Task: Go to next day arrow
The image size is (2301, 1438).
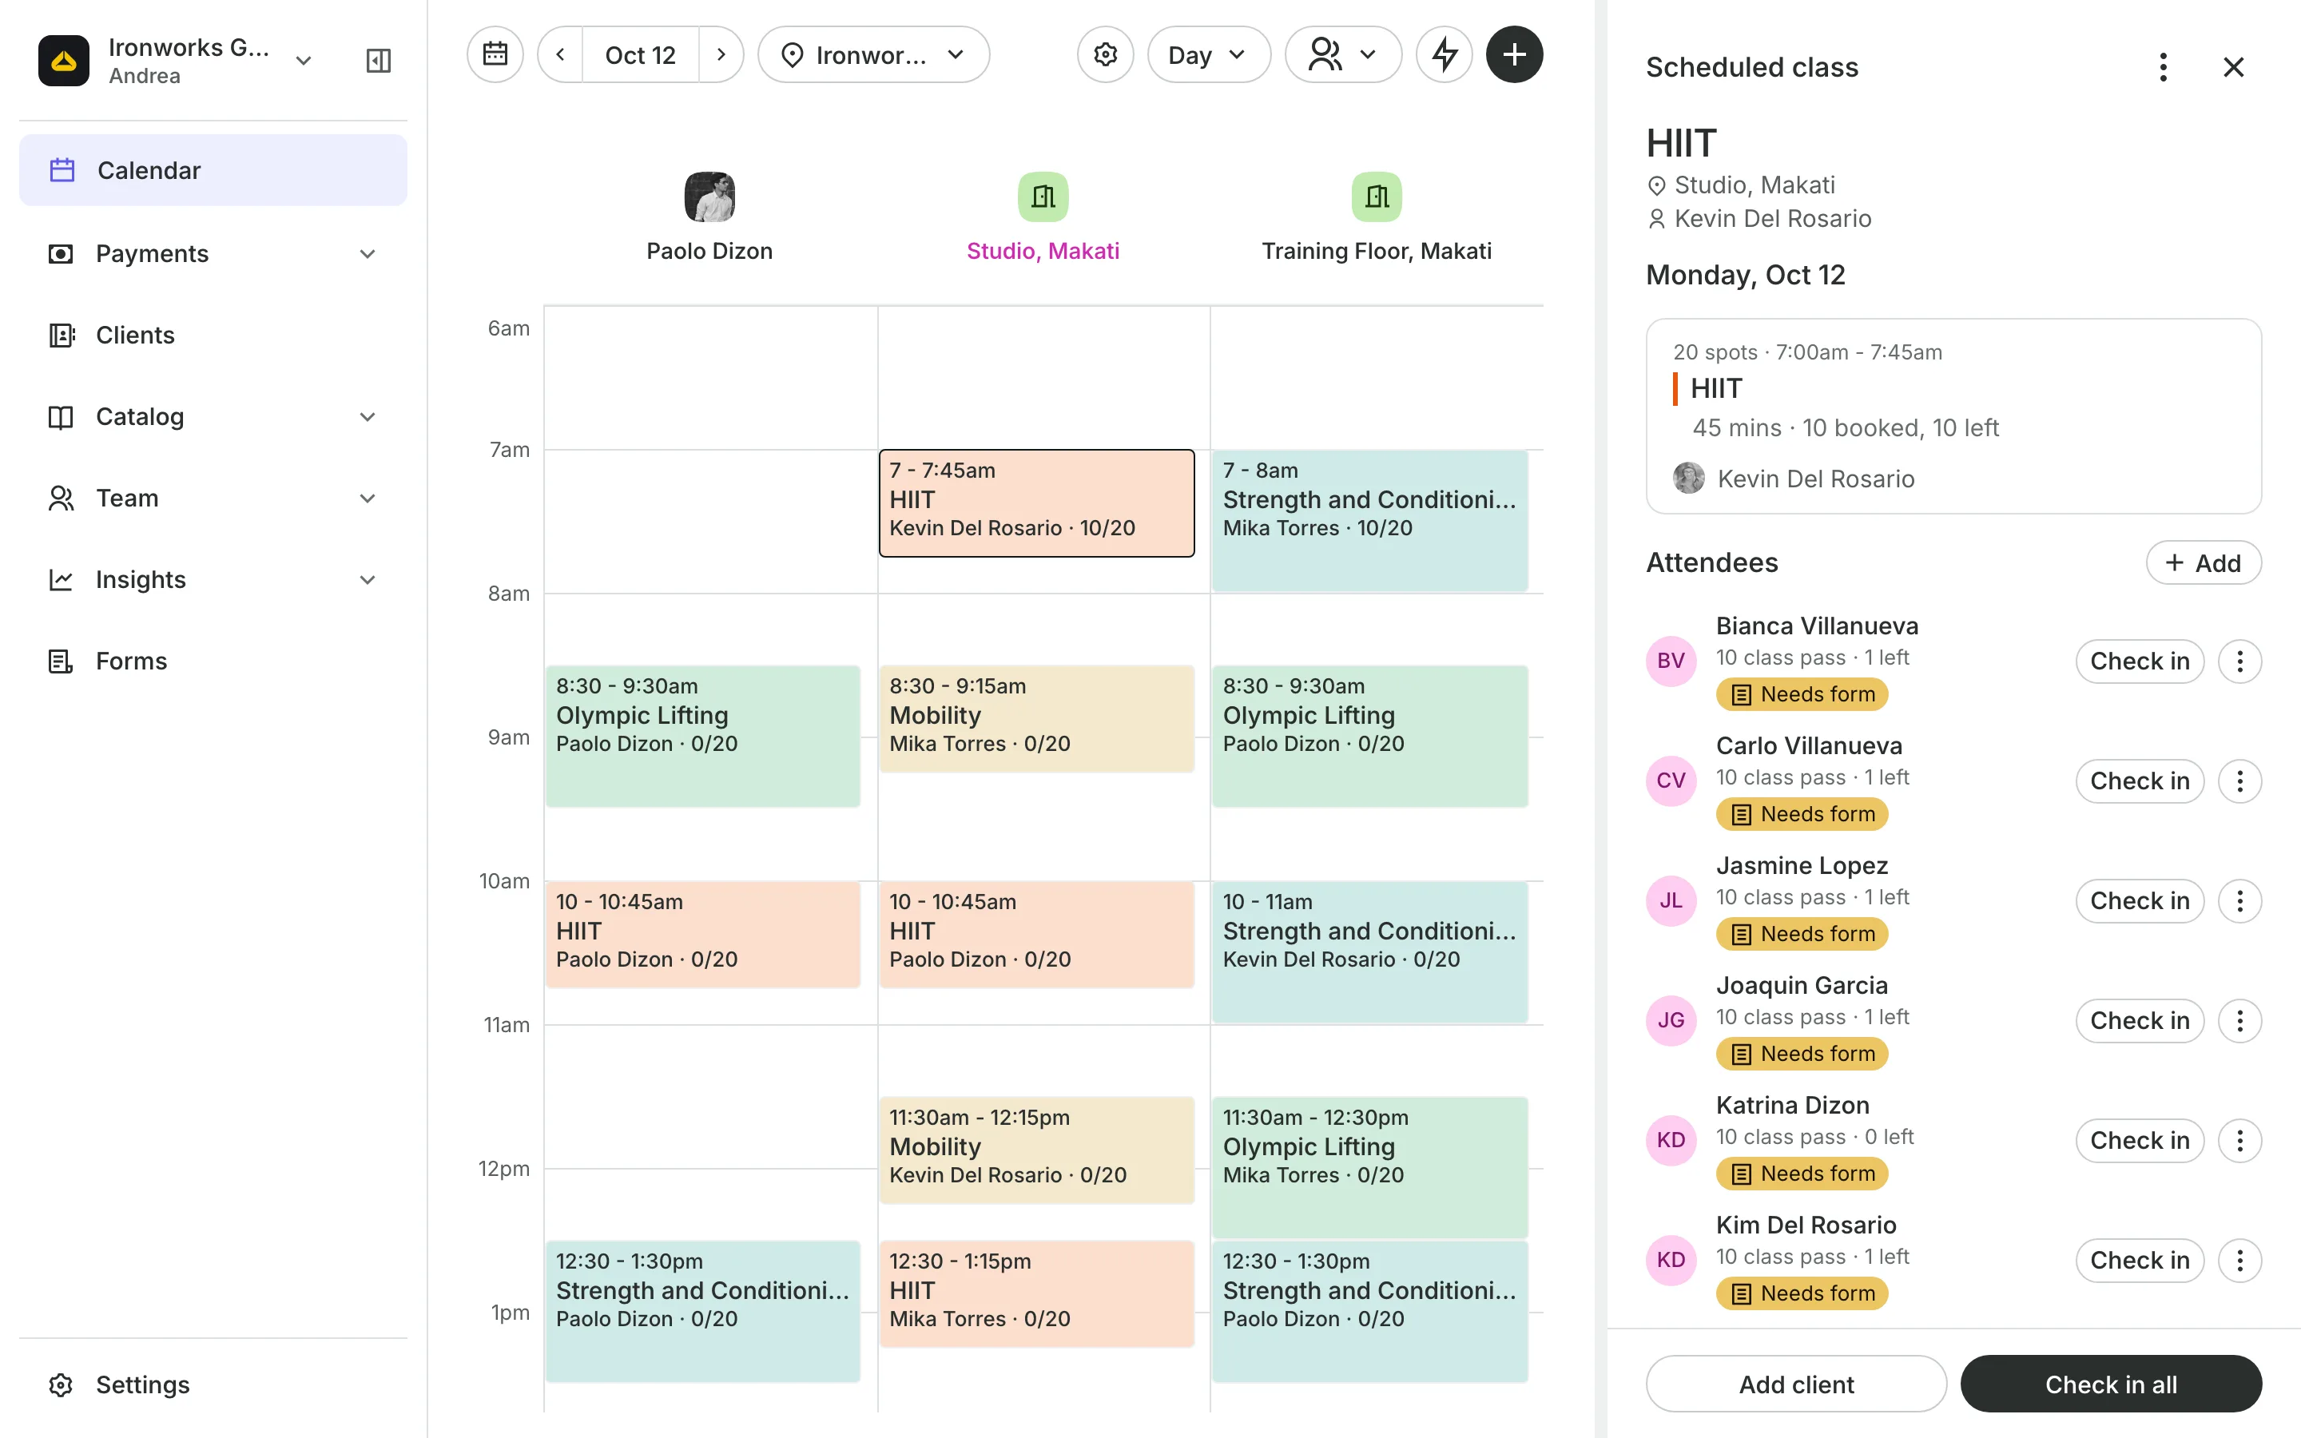Action: coord(721,54)
